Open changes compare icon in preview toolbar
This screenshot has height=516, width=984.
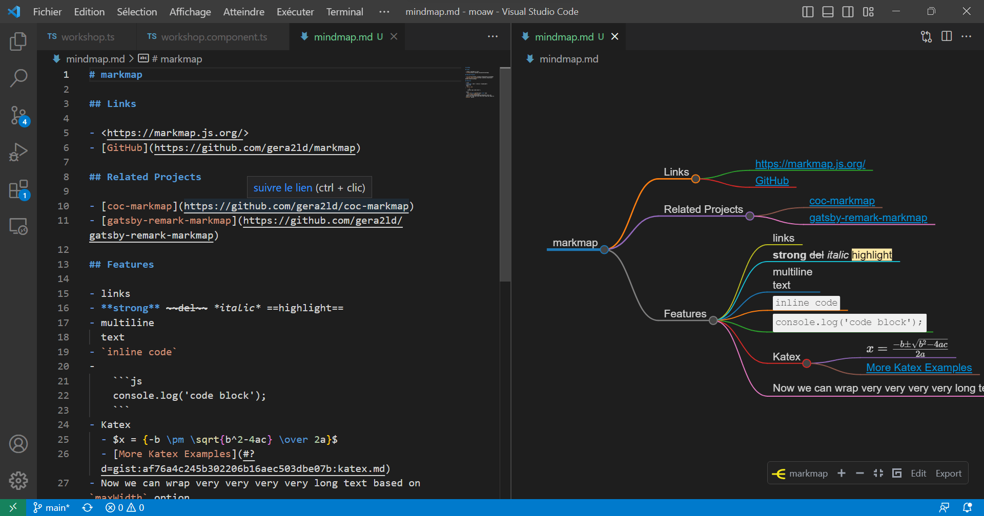click(x=926, y=36)
